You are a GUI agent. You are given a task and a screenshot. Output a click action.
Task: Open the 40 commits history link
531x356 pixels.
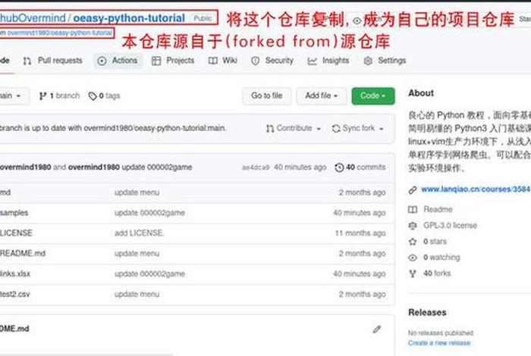point(360,167)
